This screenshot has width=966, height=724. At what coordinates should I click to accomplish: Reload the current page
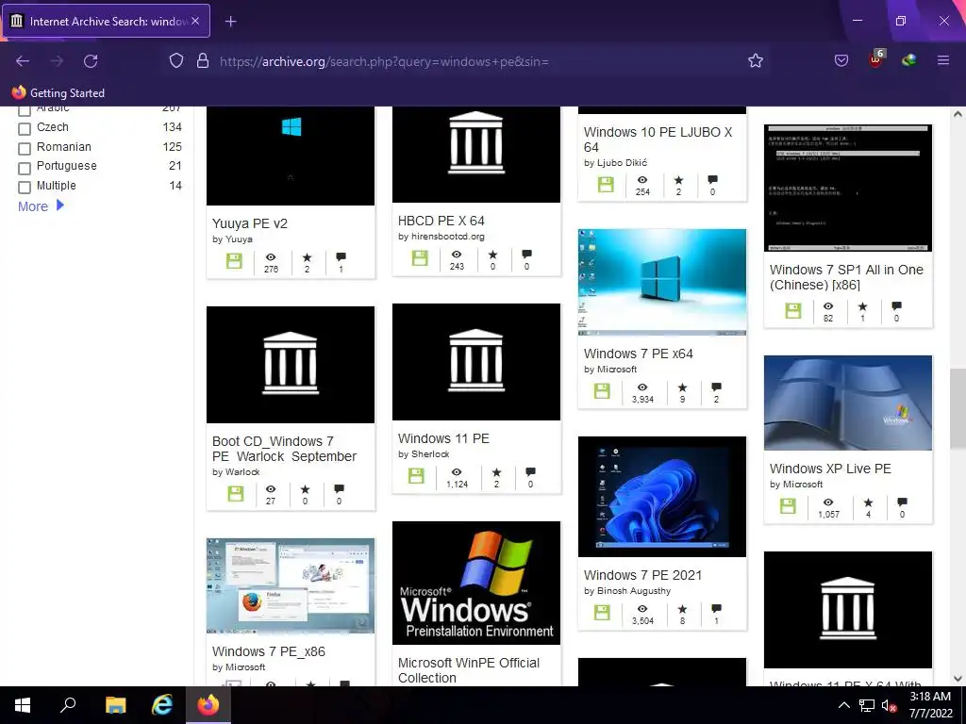(x=91, y=61)
